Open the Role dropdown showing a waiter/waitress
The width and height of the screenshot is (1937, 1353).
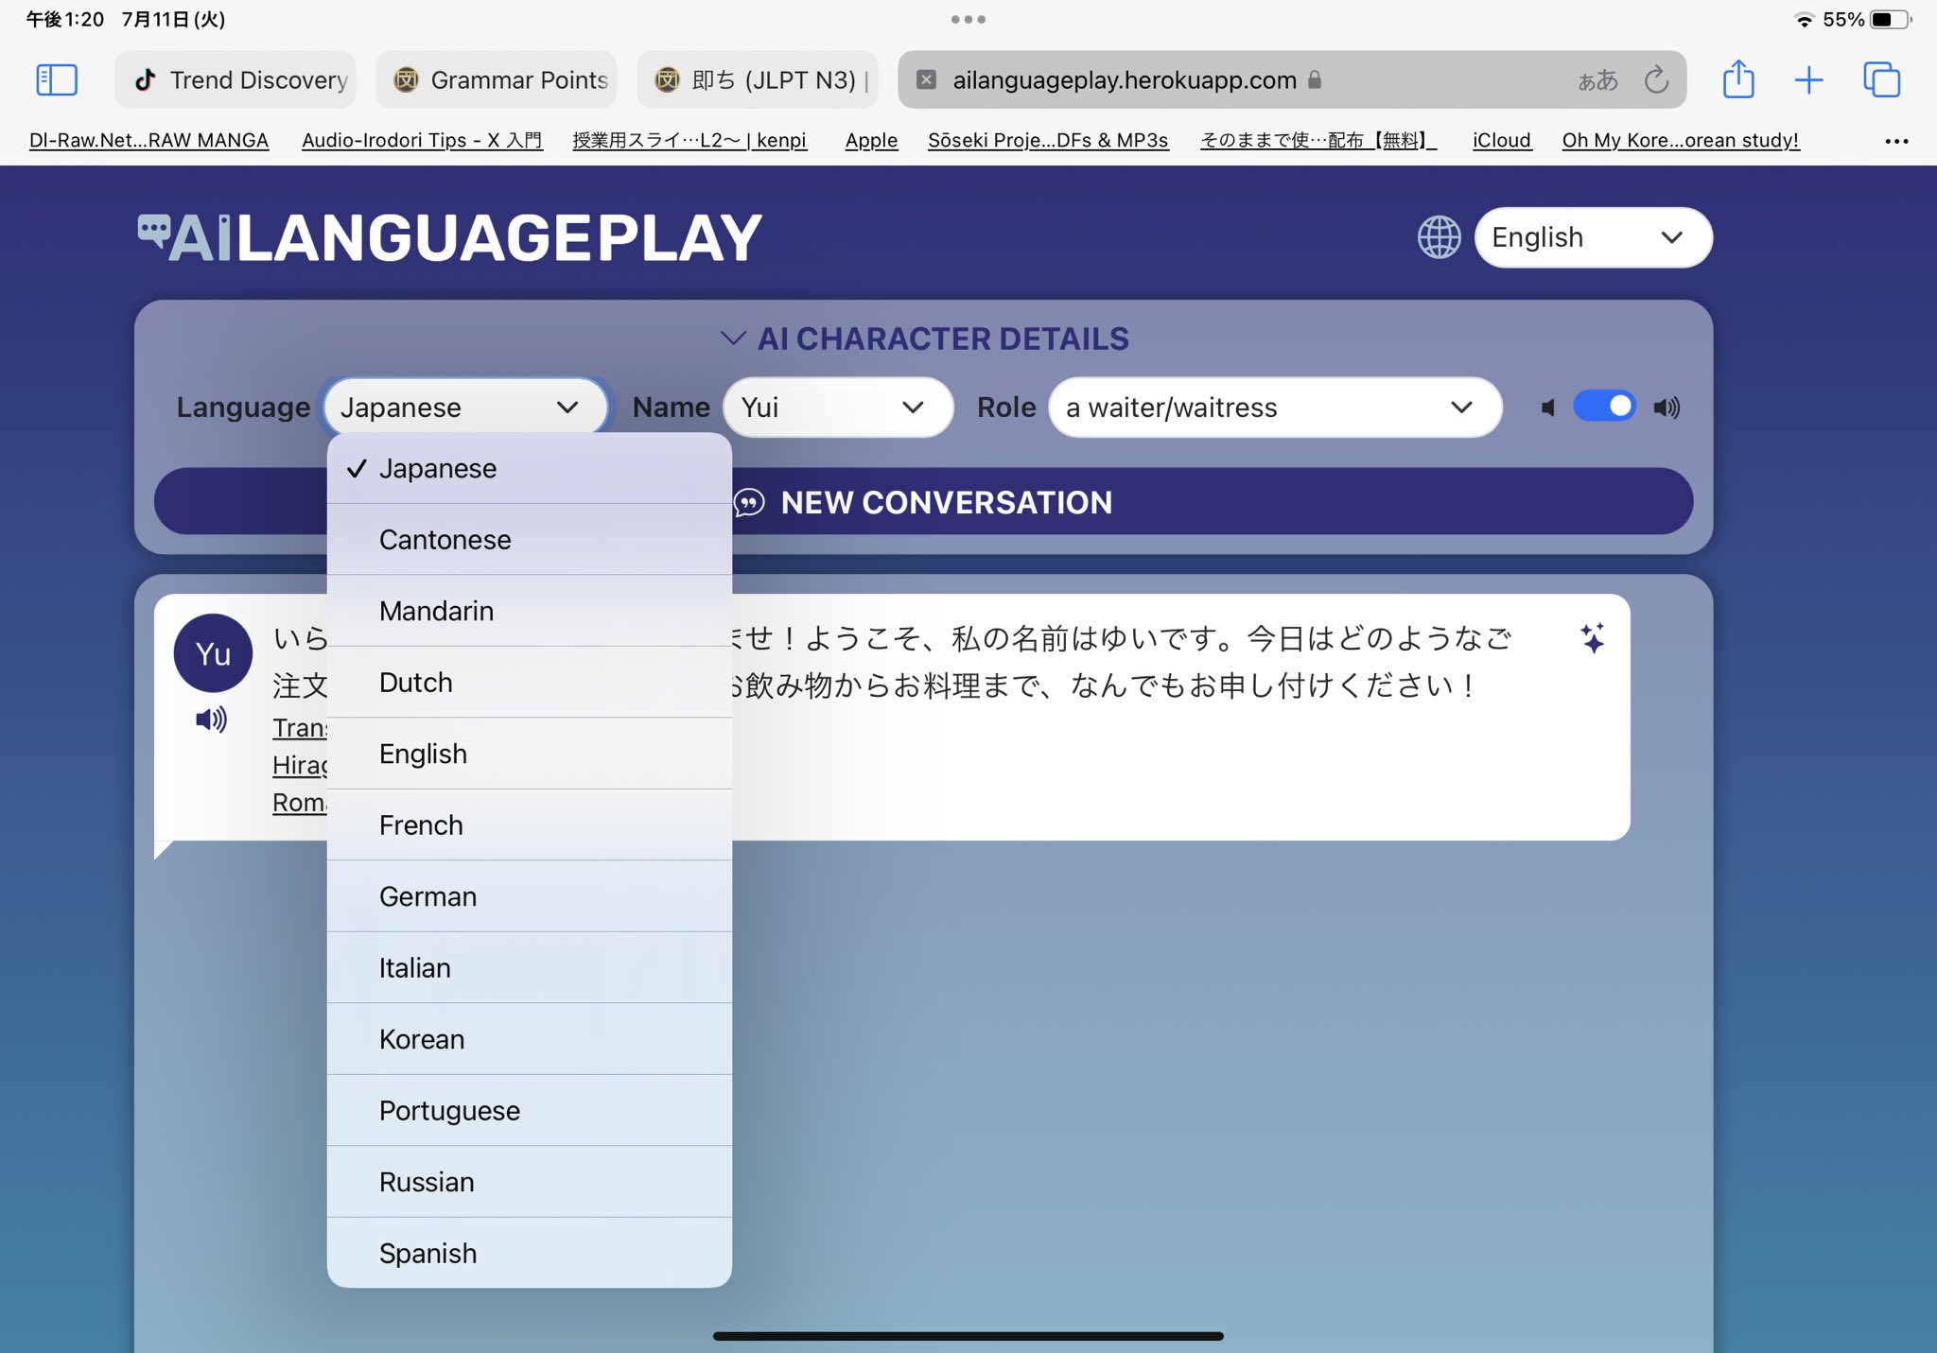coord(1272,408)
